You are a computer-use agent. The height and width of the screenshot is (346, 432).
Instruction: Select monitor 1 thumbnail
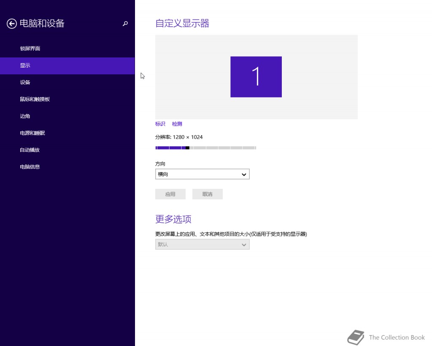[x=256, y=77]
